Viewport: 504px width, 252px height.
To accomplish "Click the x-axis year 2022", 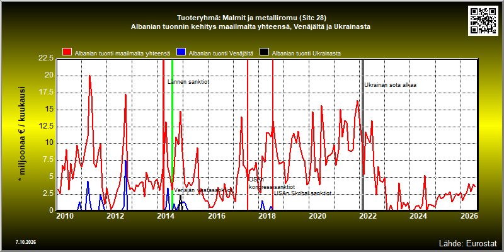I will click(368, 216).
